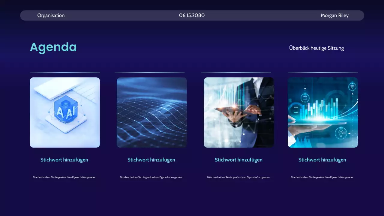The height and width of the screenshot is (216, 384).
Task: Select the wifi icon in the fourth image
Action: 352,87
